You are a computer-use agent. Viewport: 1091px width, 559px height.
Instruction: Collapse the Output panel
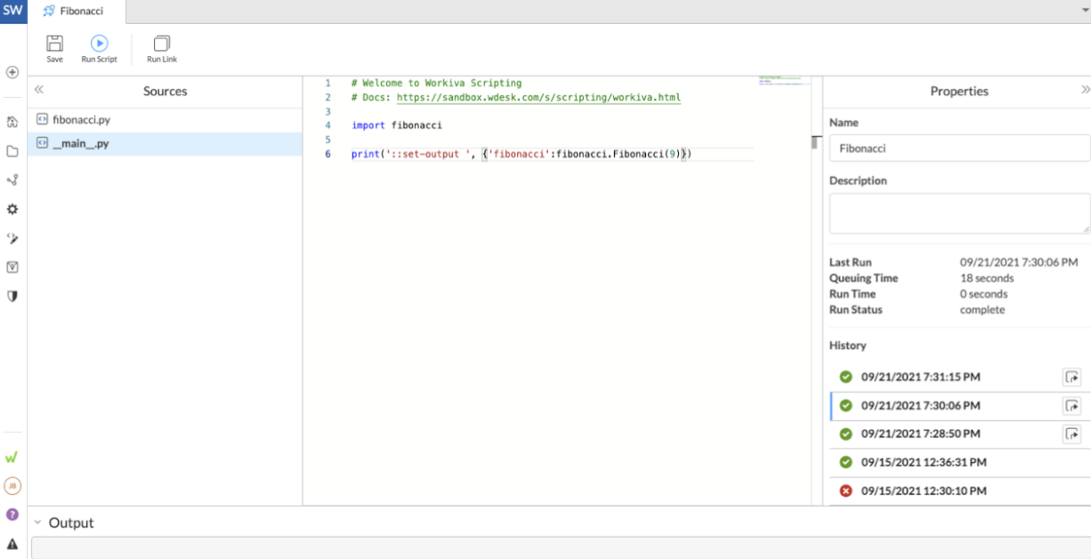(39, 523)
